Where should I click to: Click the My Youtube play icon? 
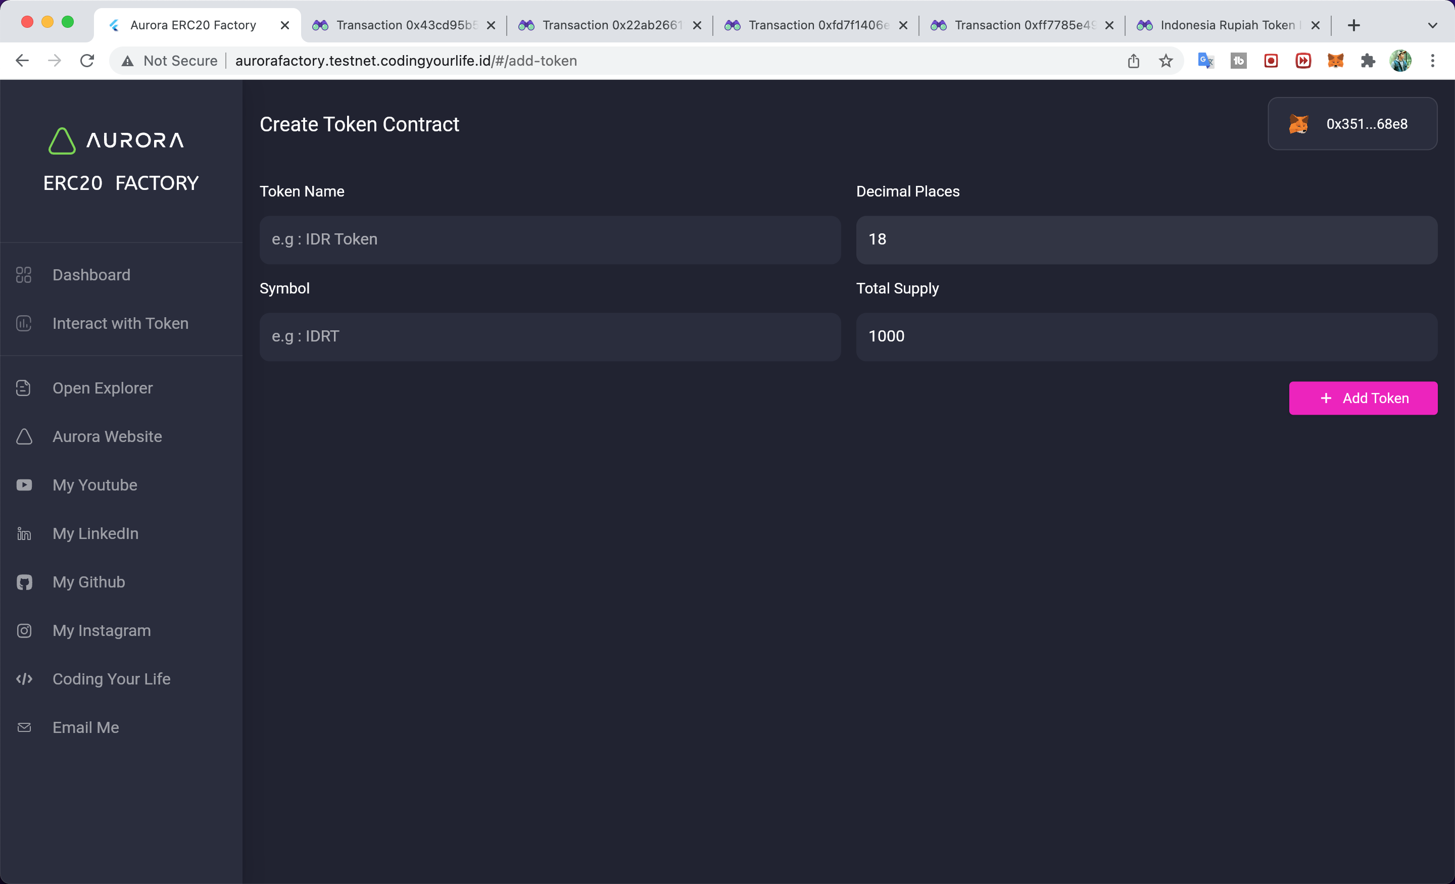pos(24,485)
